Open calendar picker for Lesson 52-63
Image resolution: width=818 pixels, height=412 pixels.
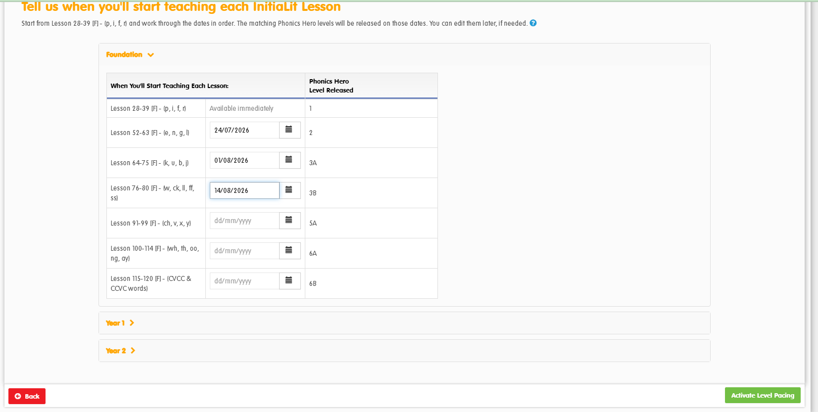[289, 130]
